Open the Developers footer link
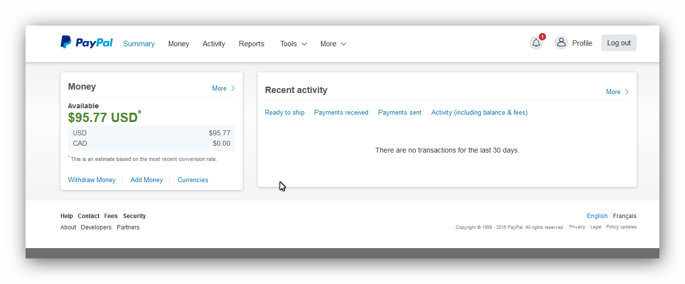 click(x=96, y=227)
